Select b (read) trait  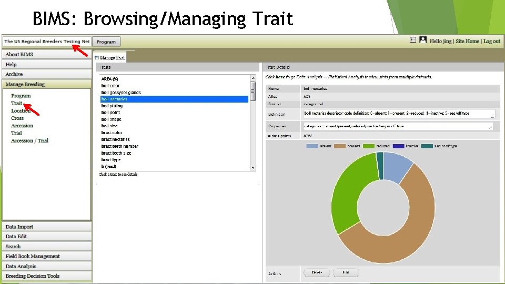coord(174,166)
